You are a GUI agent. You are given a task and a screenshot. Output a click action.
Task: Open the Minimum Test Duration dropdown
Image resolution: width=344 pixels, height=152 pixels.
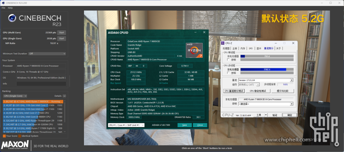click(47, 54)
